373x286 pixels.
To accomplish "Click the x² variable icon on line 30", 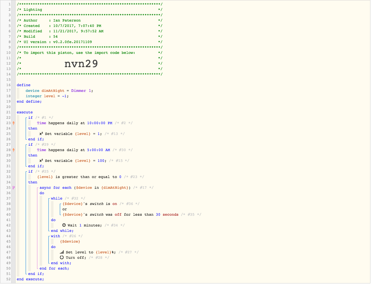I will click(x=41, y=161).
